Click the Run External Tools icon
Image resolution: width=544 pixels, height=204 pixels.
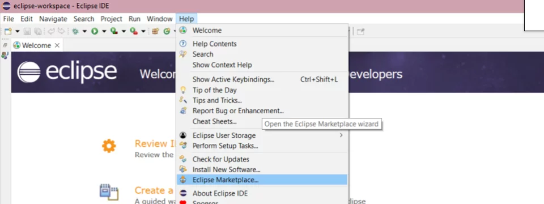coord(134,31)
